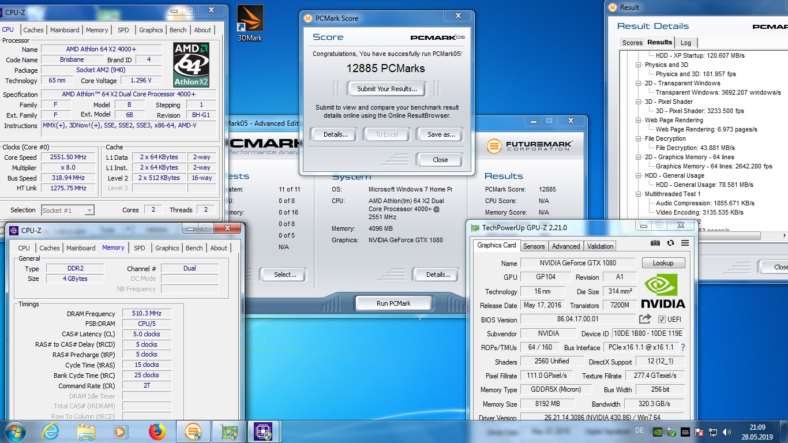The width and height of the screenshot is (788, 443).
Task: Open the Validation tab in GPU-Z
Action: click(x=601, y=246)
